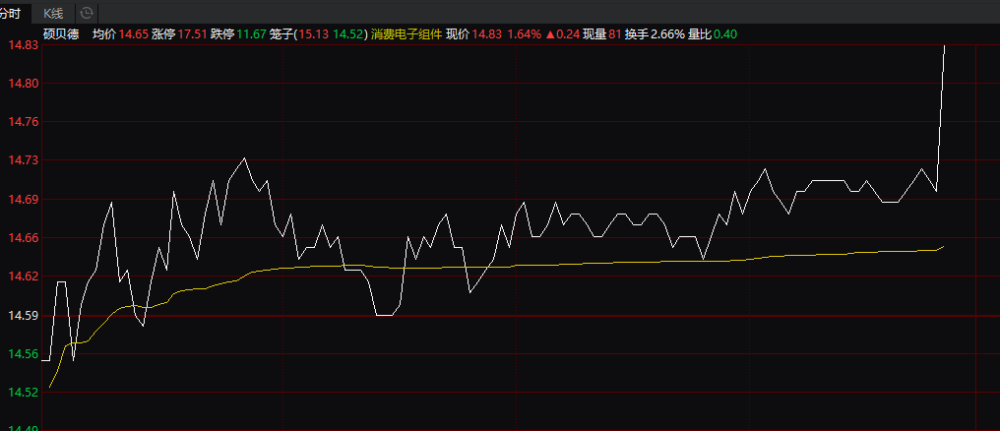
Task: Click the 14.69 price axis label
Action: pyautogui.click(x=23, y=200)
